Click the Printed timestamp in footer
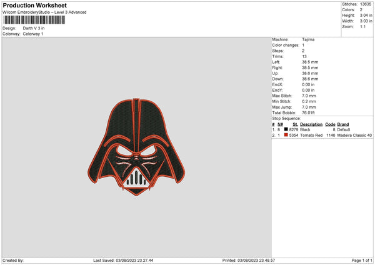375x265 pixels. 249,261
